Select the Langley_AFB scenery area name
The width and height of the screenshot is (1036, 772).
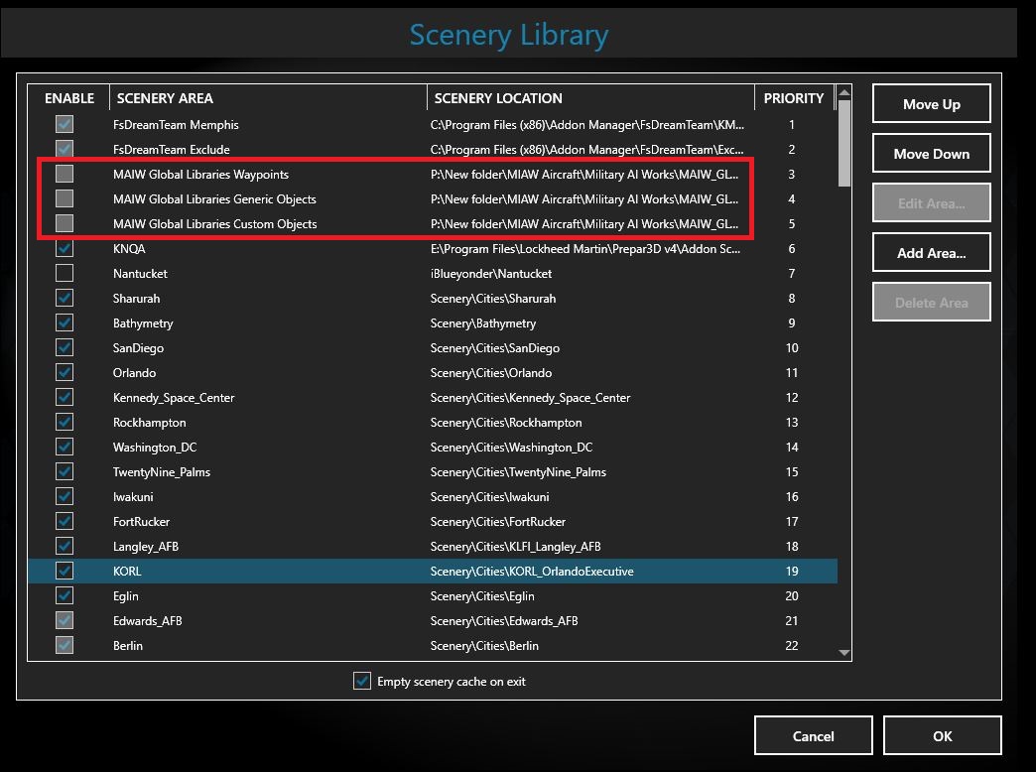click(145, 546)
